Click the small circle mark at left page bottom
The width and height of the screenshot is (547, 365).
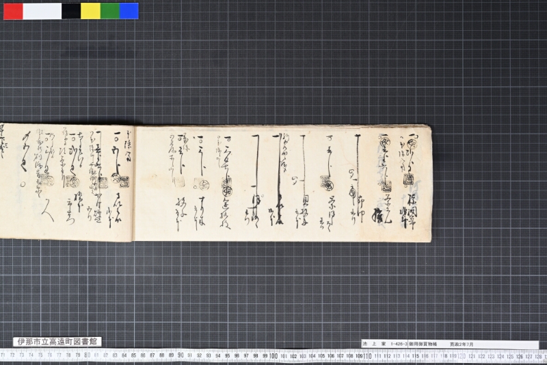(x=23, y=184)
